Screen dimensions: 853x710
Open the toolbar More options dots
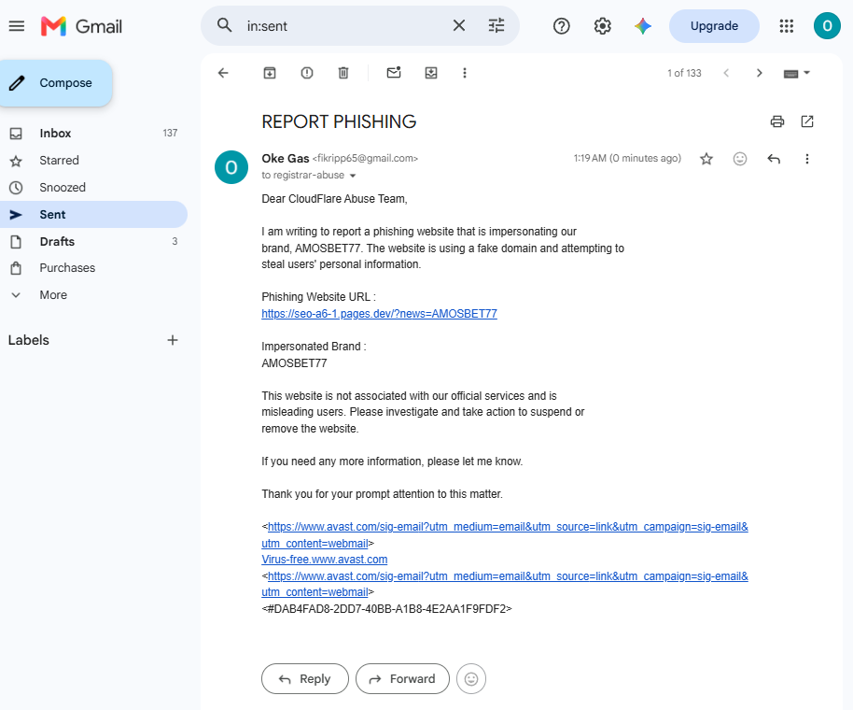[x=465, y=73]
